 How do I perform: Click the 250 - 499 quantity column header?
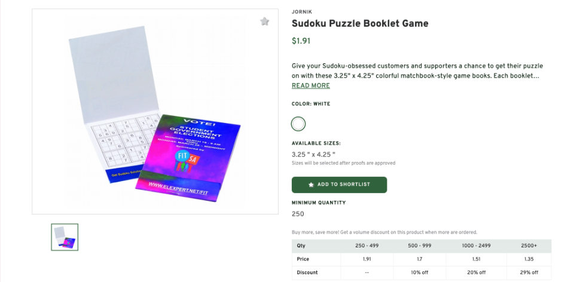[368, 246]
